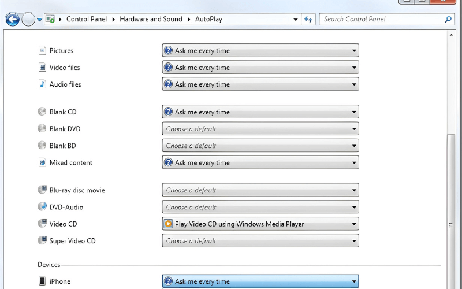Screen dimensions: 462x289
Task: Click the Mixed content icon
Action: 42,163
